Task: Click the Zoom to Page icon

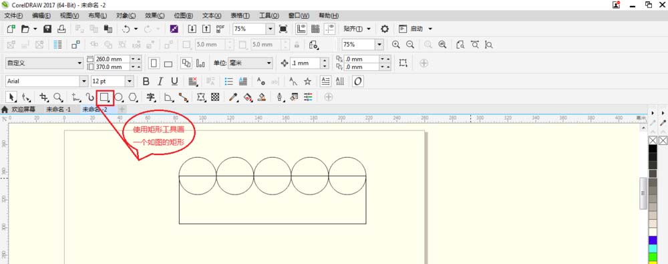Action: pos(460,44)
